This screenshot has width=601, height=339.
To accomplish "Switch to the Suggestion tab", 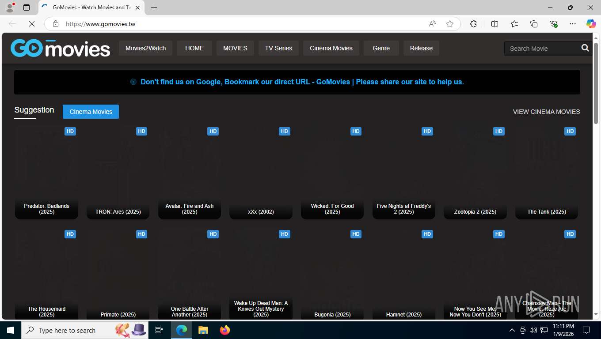I will [x=34, y=110].
